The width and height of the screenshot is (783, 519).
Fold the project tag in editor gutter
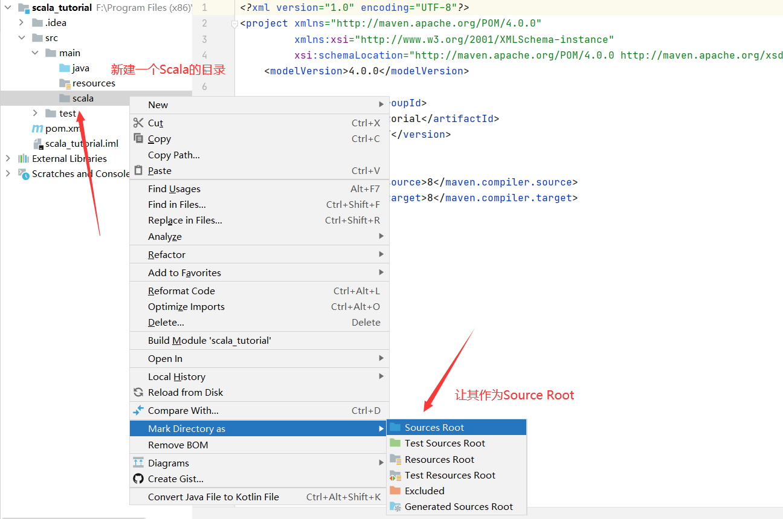(234, 24)
